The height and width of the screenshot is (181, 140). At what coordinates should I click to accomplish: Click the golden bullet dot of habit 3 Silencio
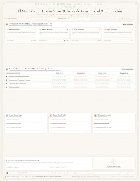(x=7, y=84)
